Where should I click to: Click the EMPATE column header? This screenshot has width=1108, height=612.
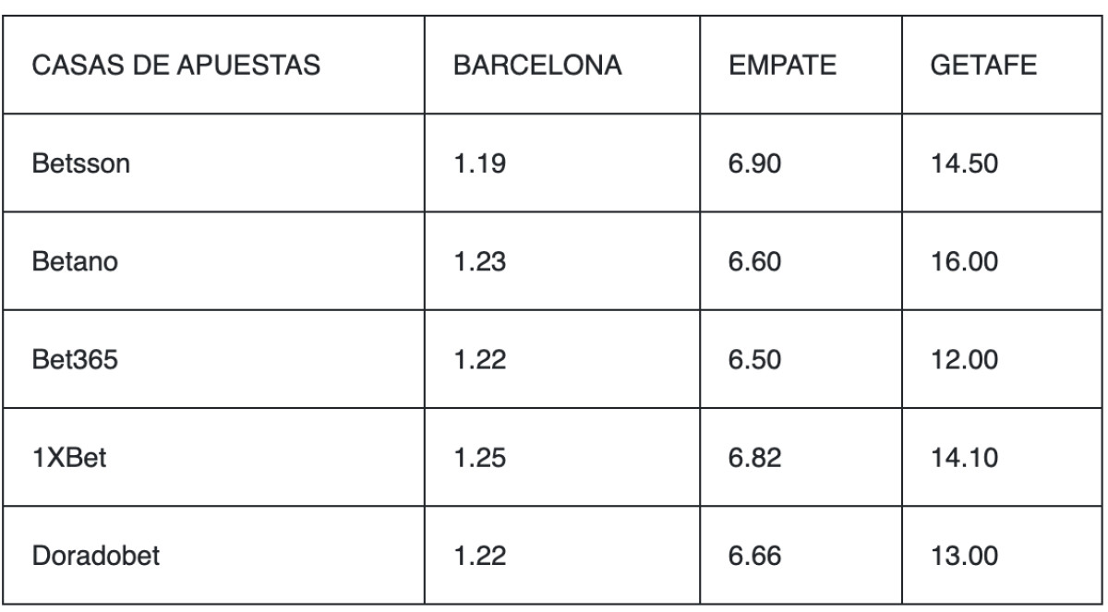pyautogui.click(x=783, y=67)
